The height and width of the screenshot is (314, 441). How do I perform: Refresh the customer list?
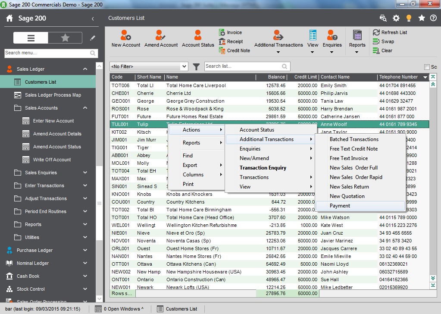pyautogui.click(x=391, y=32)
